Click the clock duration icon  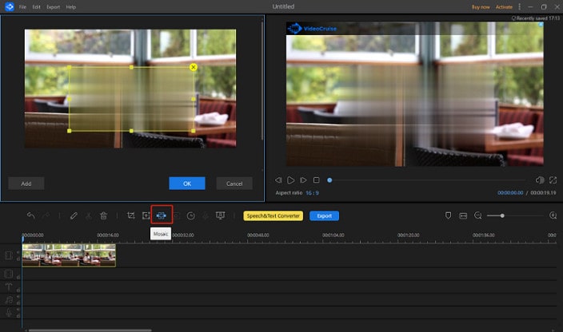pos(191,215)
